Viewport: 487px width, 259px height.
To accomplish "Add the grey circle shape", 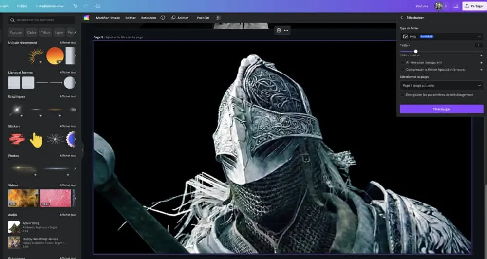I will [x=70, y=83].
